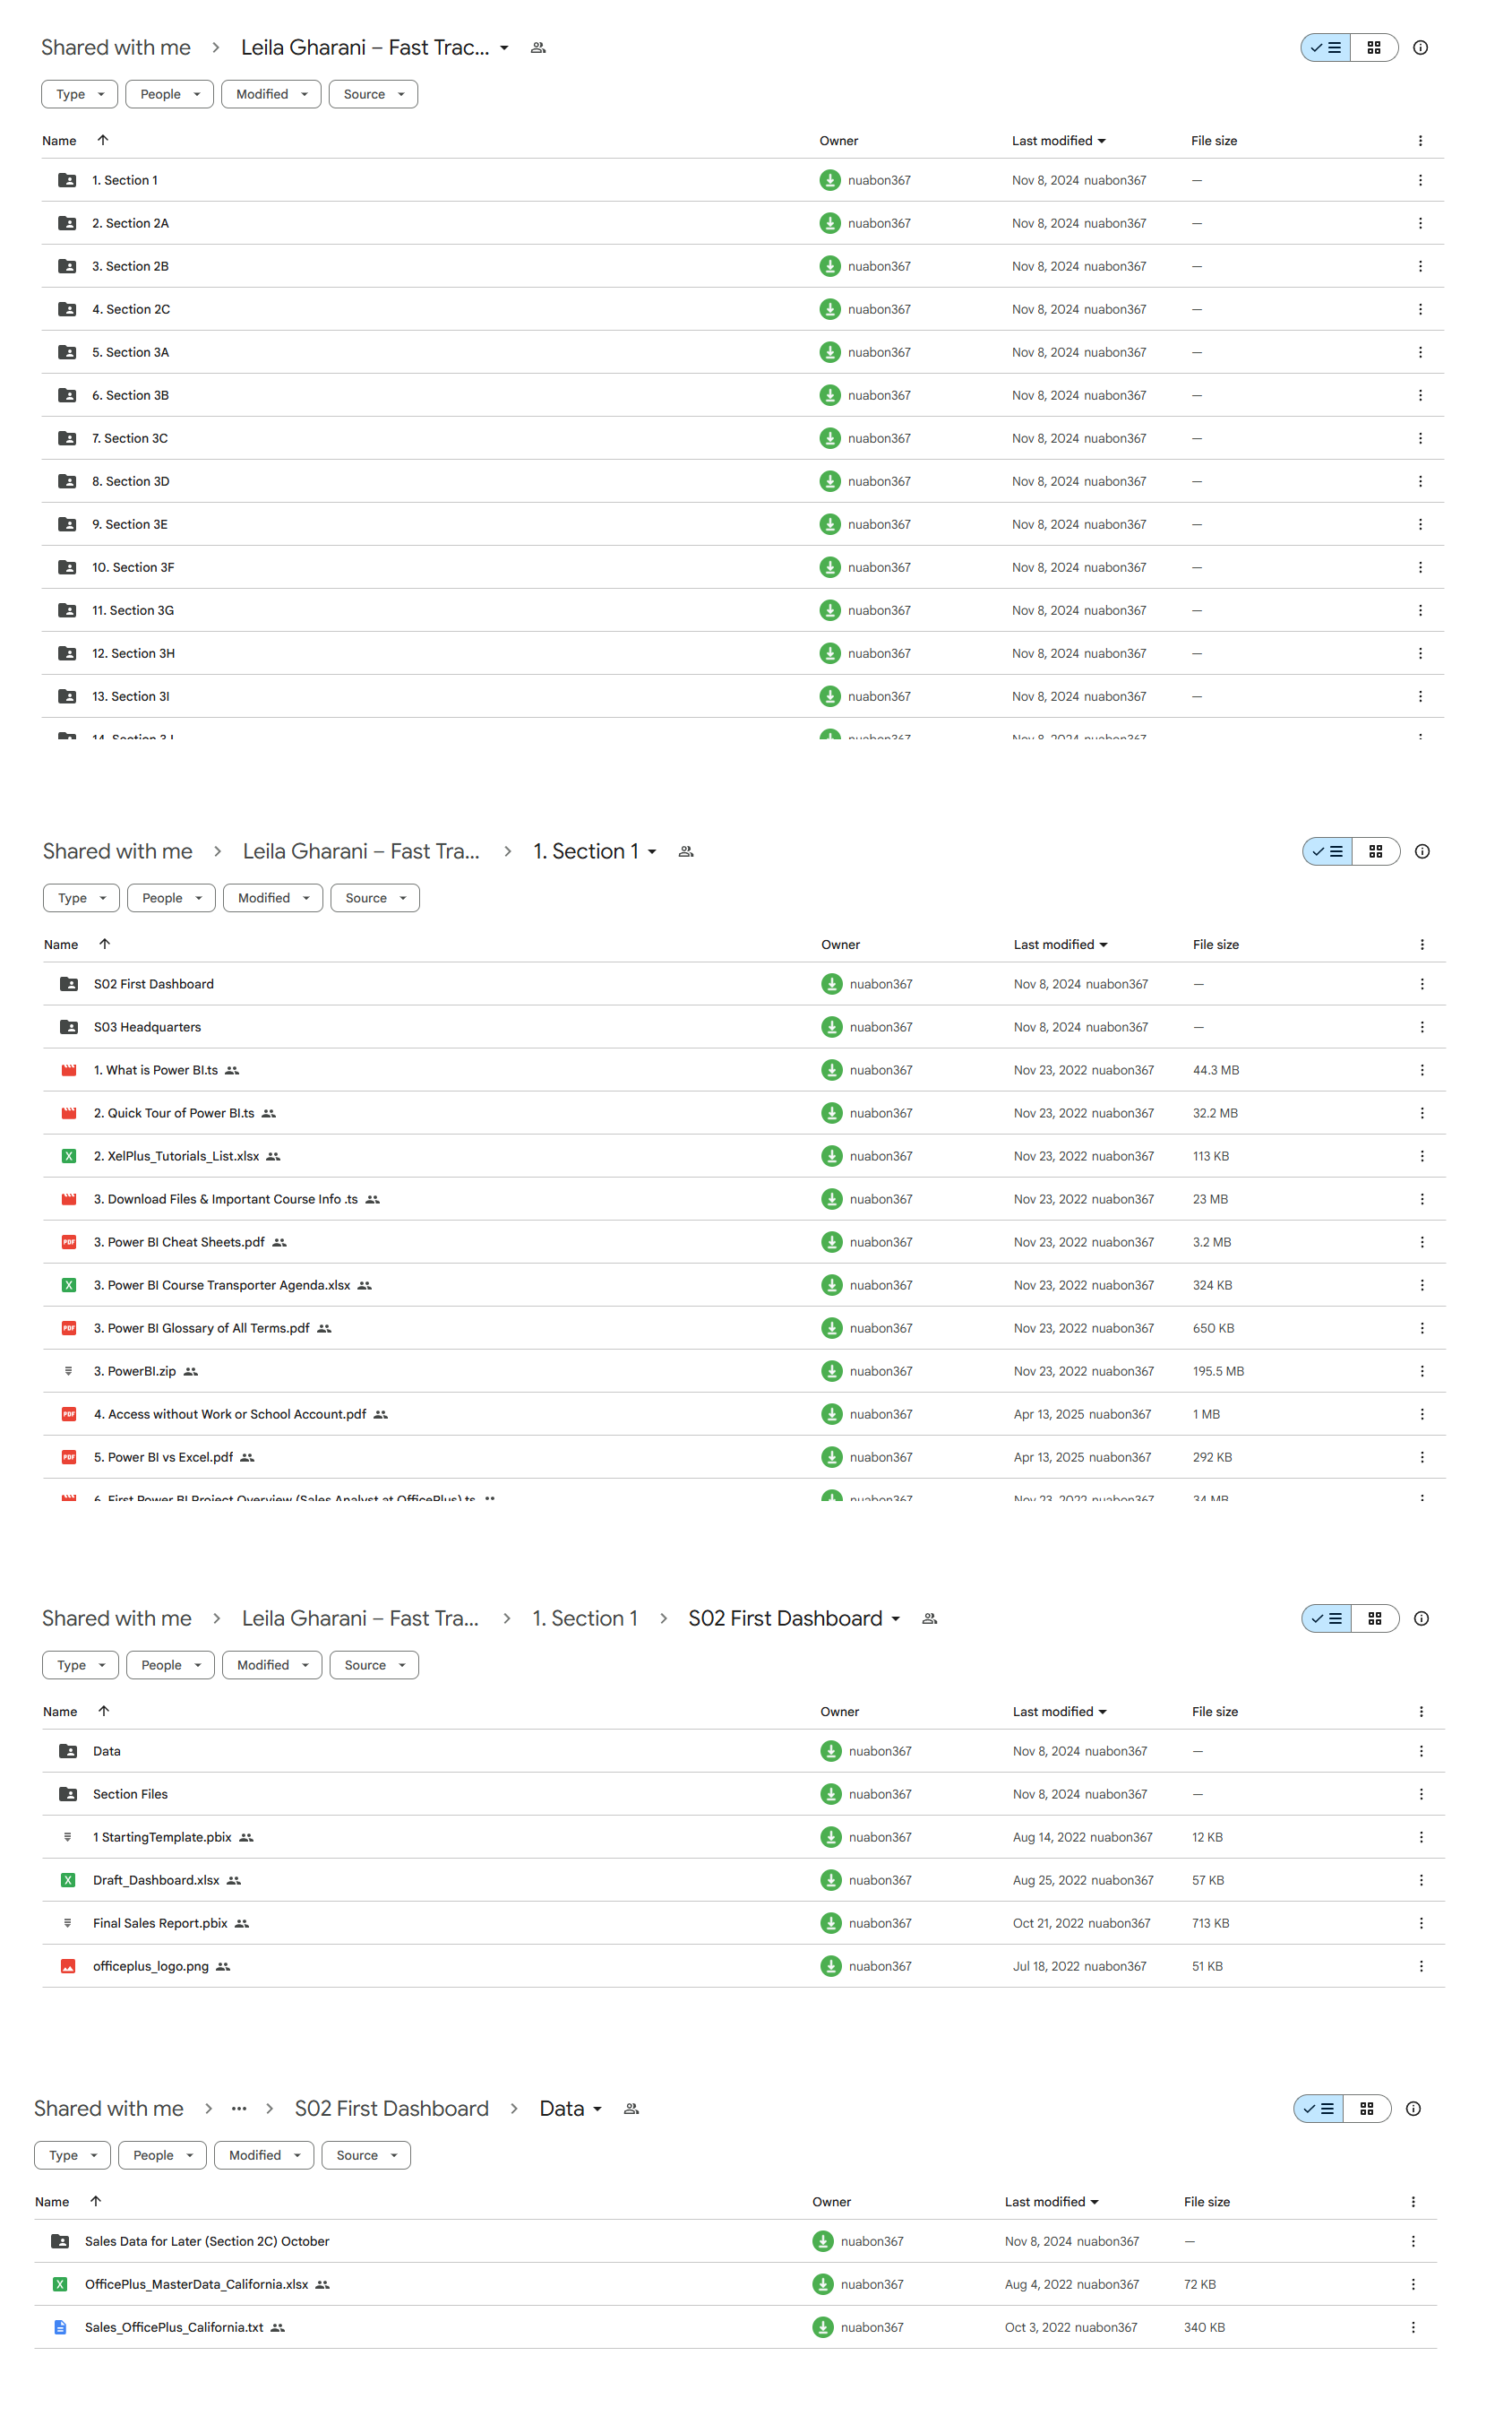1512x2416 pixels.
Task: Switch to grid layout in the topmost Leila Gharani view
Action: click(1374, 47)
